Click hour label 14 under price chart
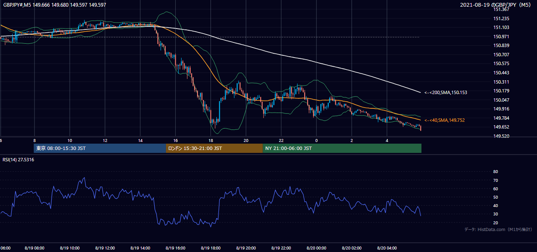Image resolution: width=537 pixels, height=252 pixels. pyautogui.click(x=140, y=141)
